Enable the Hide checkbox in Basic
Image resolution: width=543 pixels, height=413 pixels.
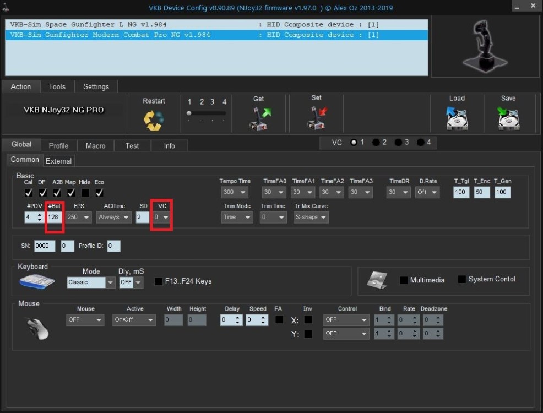point(85,193)
